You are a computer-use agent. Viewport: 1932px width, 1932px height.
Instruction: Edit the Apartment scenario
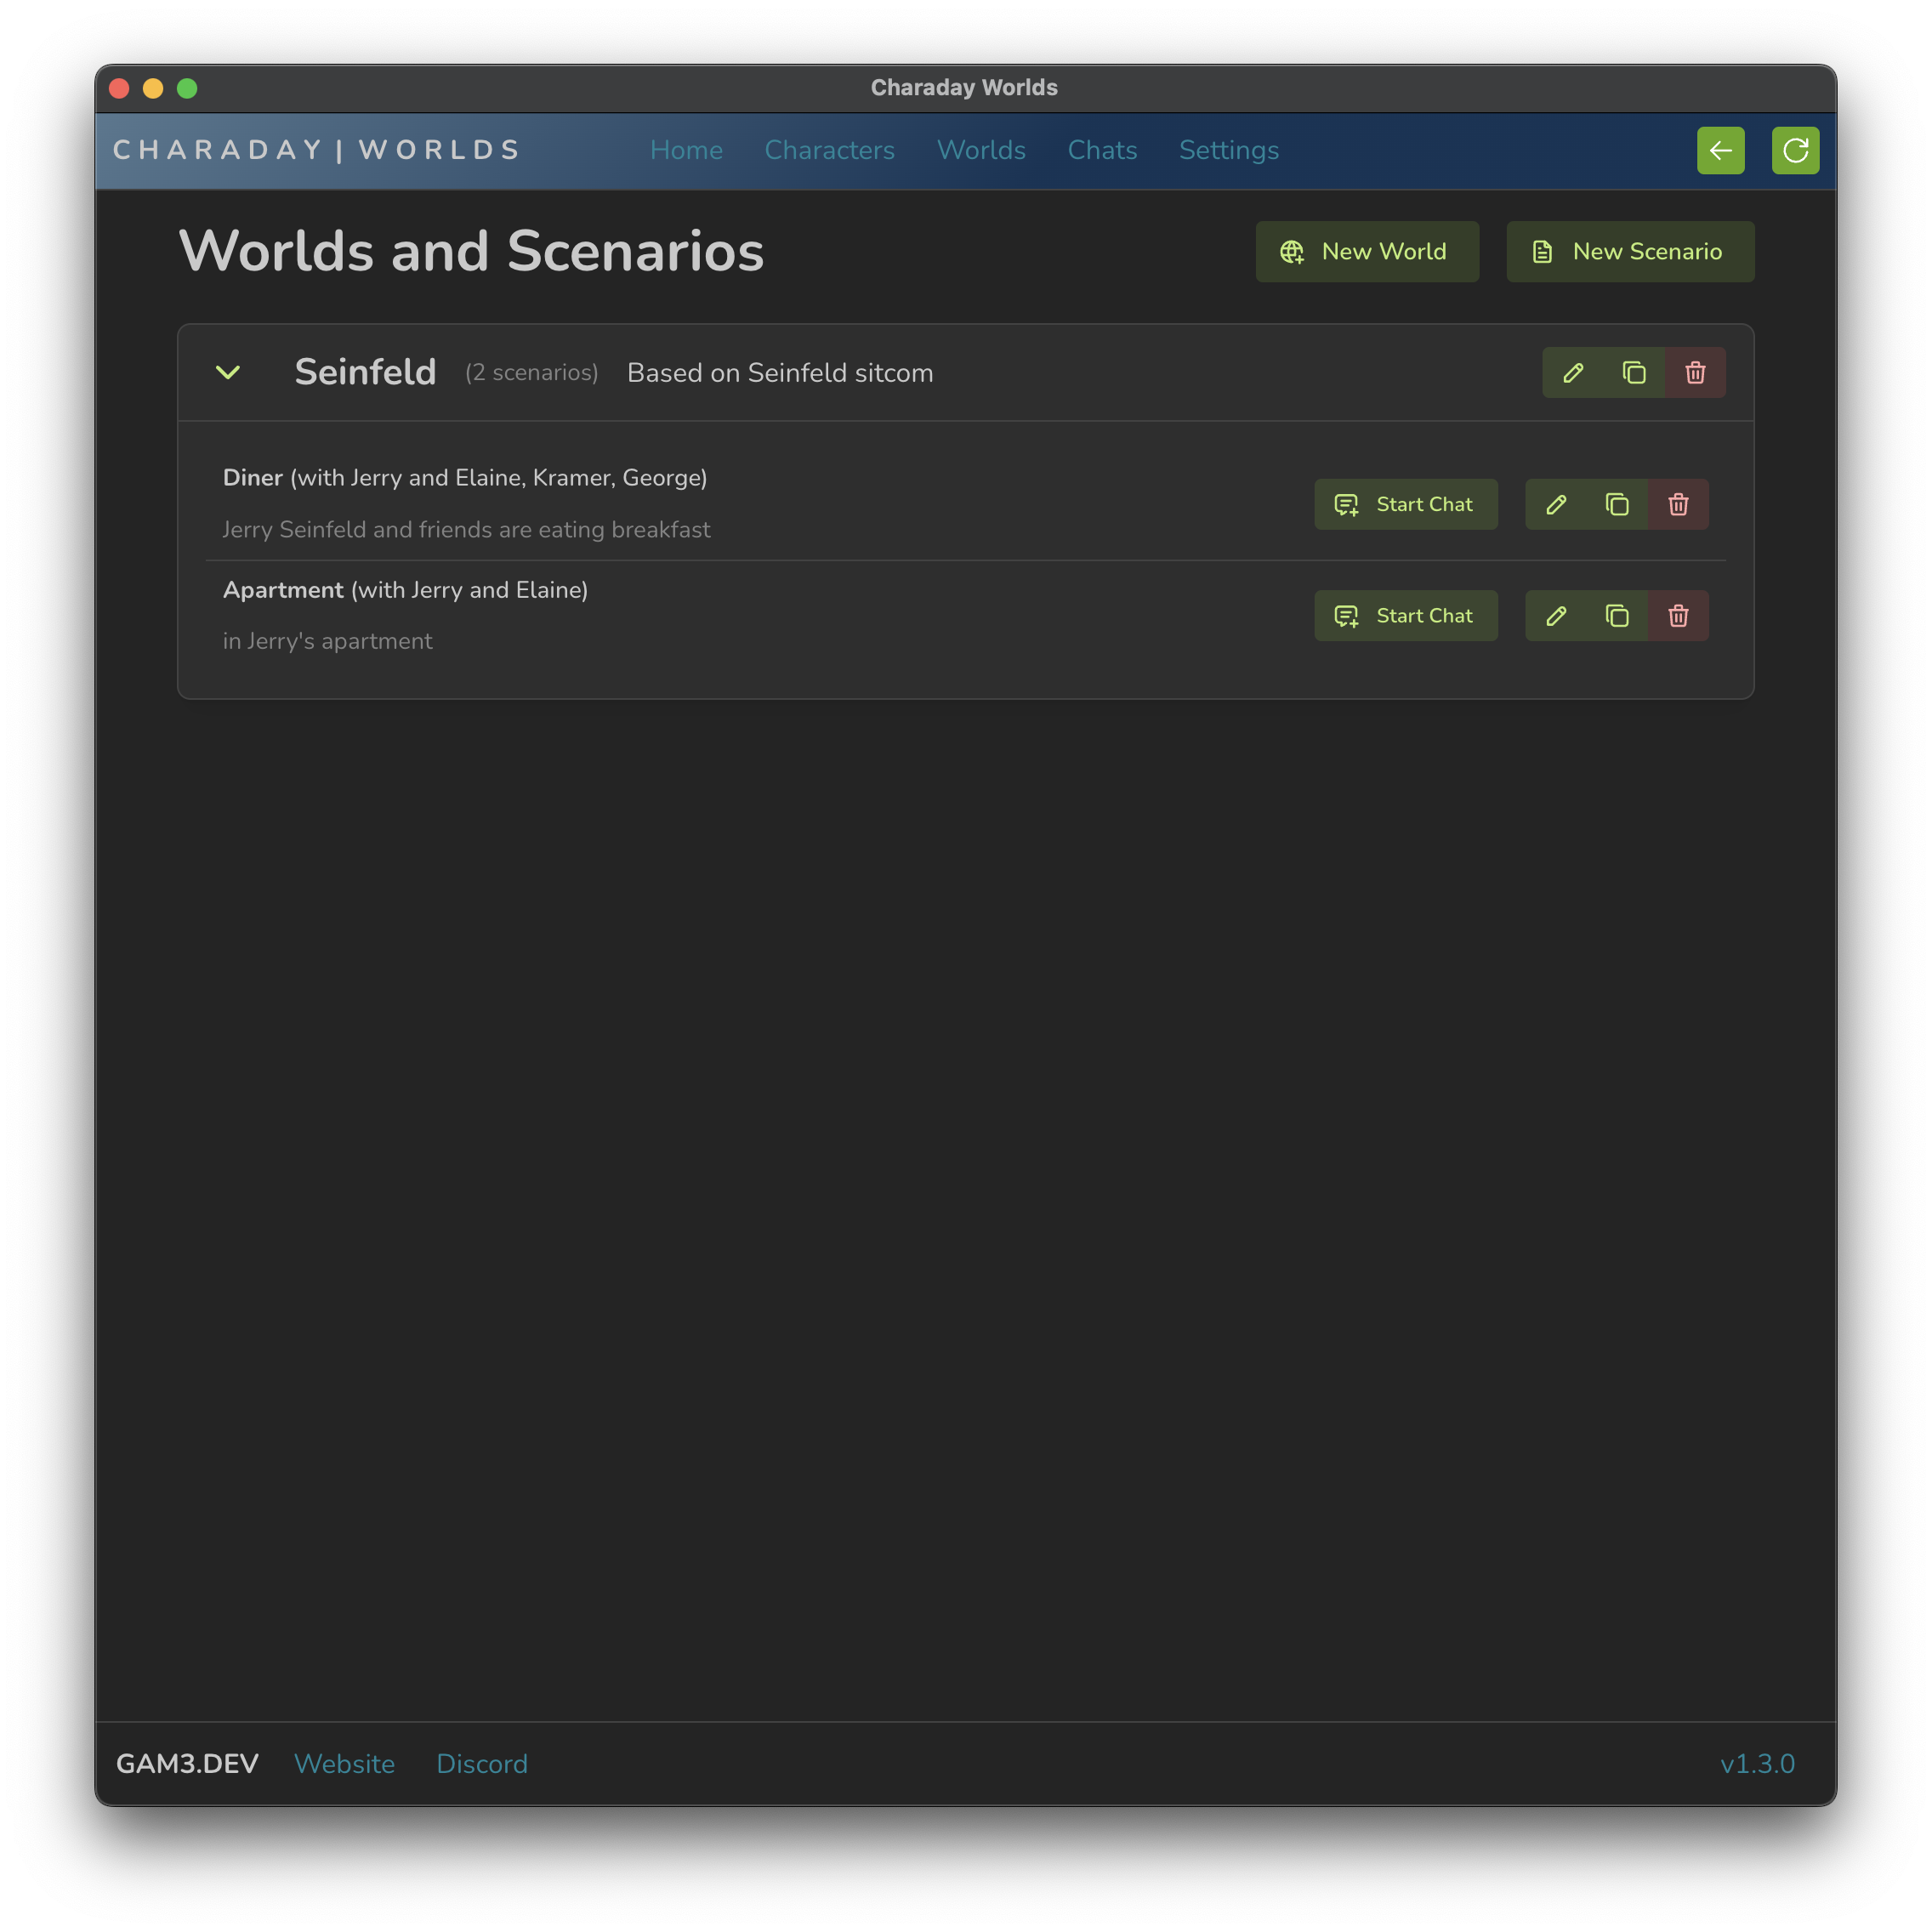tap(1556, 616)
